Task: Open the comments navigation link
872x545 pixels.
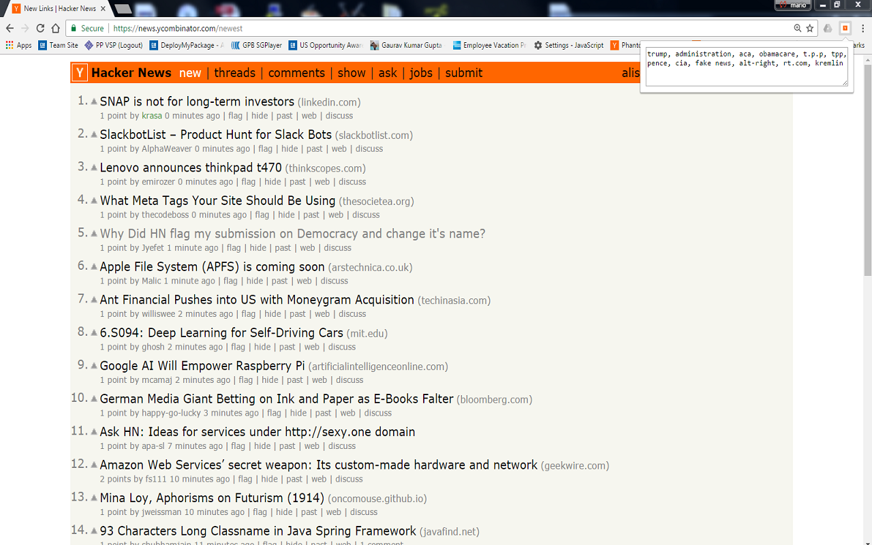Action: point(296,73)
